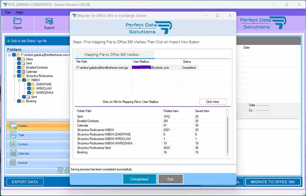Image resolution: width=306 pixels, height=196 pixels.
Task: Select Mapping File to Office 365 Mailbox tab
Action: [114, 55]
